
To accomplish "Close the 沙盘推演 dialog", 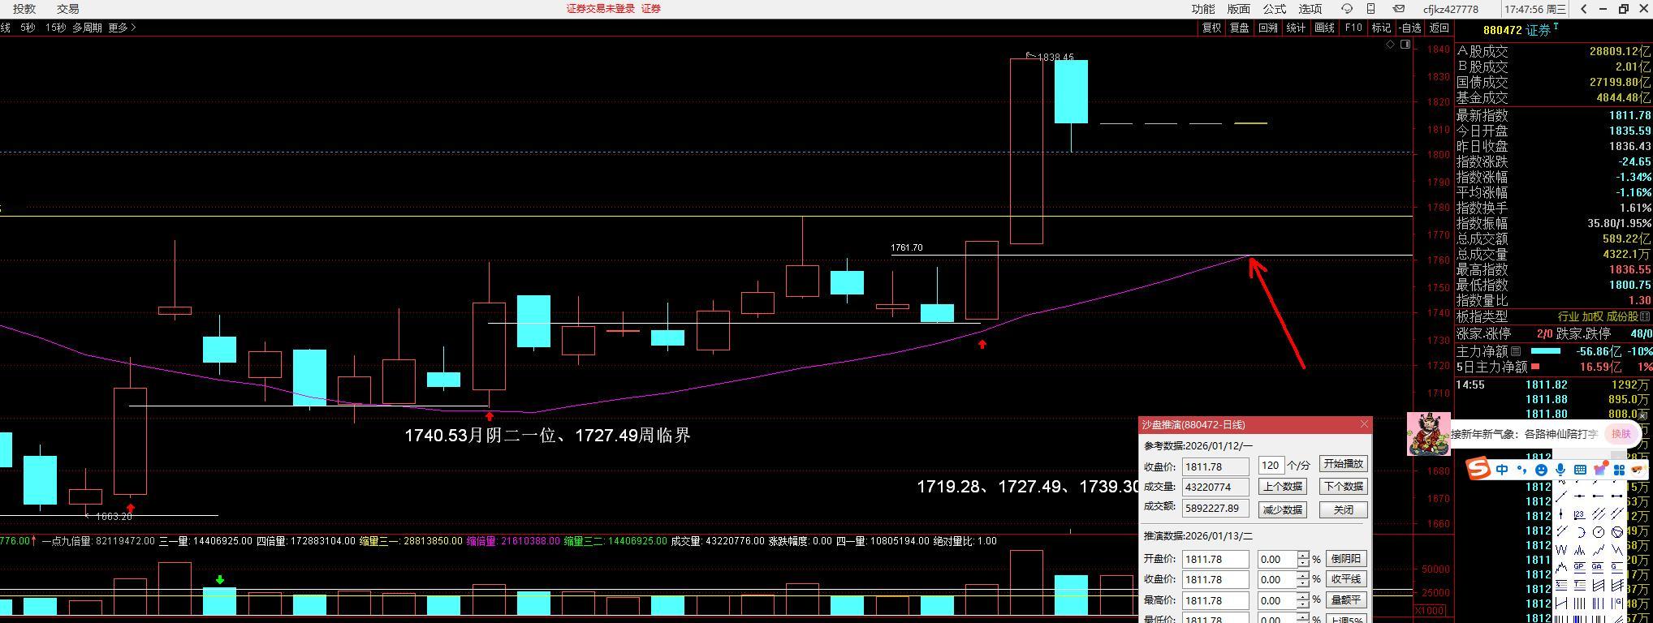I will [1364, 424].
